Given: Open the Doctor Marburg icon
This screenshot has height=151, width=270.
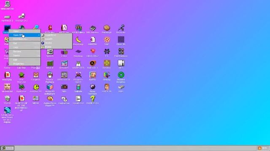Looking at the screenshot, I should coord(50,77).
